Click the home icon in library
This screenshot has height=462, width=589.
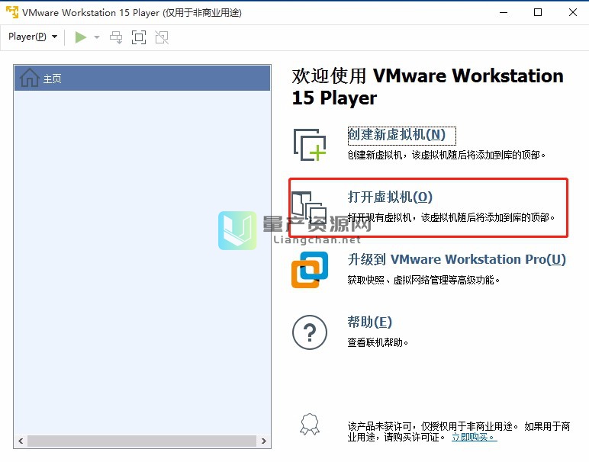click(x=29, y=78)
